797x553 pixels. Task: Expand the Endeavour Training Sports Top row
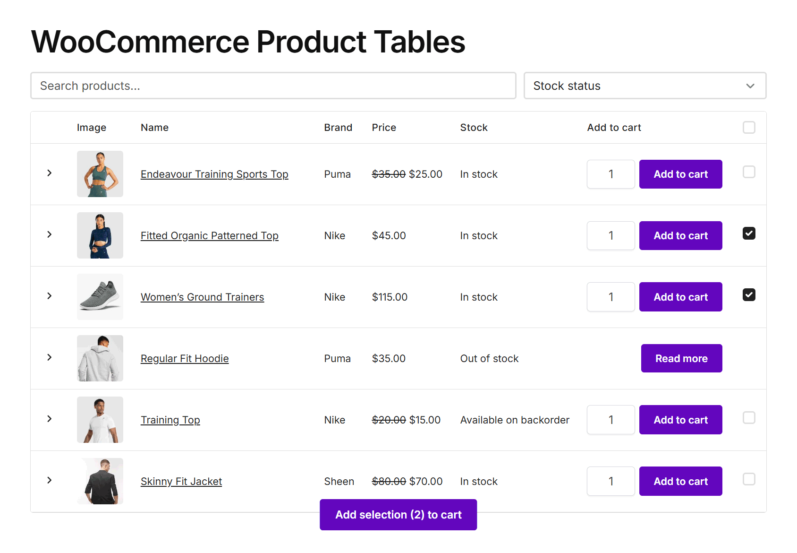click(x=50, y=173)
